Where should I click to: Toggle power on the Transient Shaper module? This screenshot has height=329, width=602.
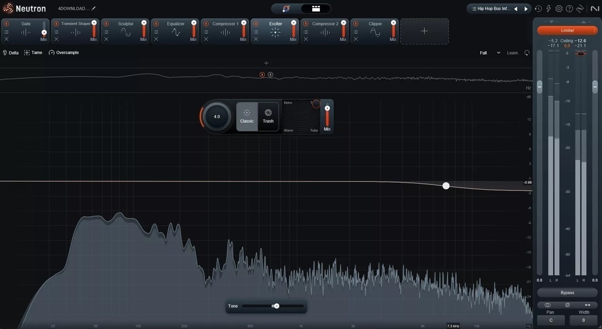tap(56, 23)
